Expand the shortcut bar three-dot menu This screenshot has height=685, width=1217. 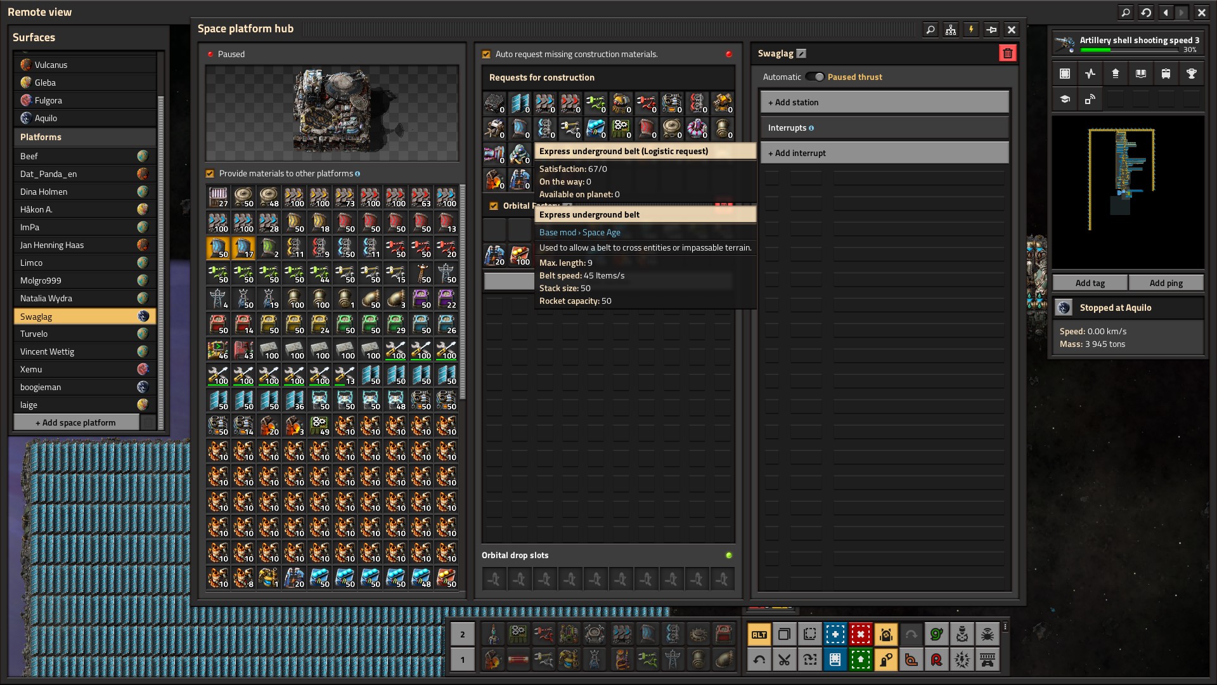pos(1005,627)
